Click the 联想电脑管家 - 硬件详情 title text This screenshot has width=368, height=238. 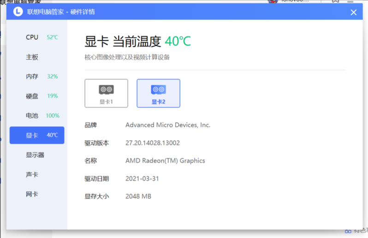pos(61,12)
